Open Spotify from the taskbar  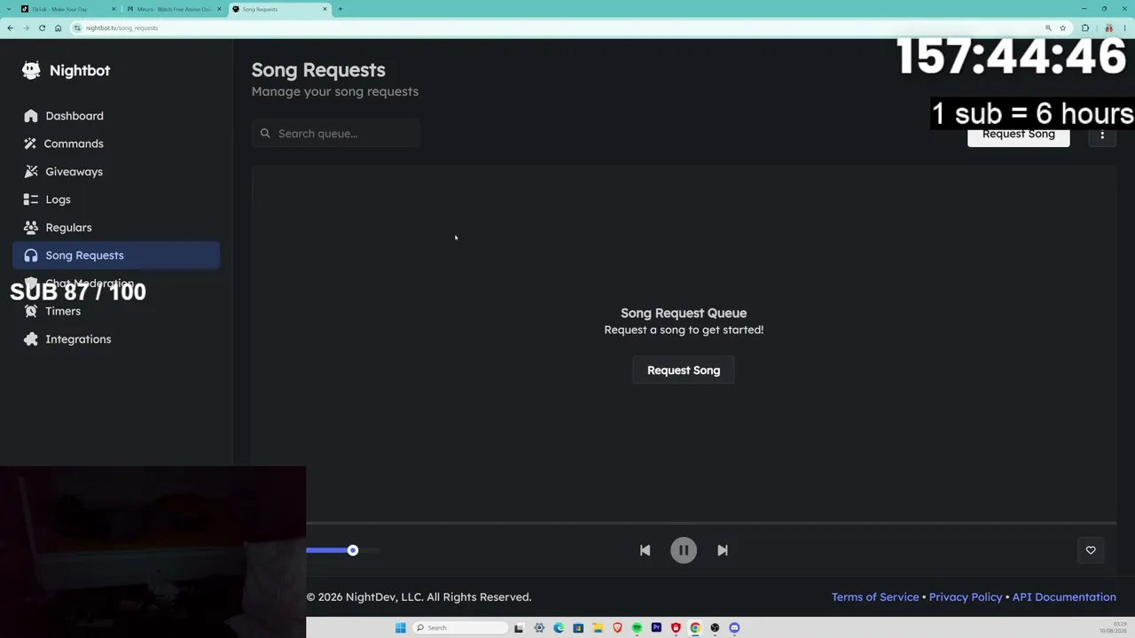tap(637, 628)
